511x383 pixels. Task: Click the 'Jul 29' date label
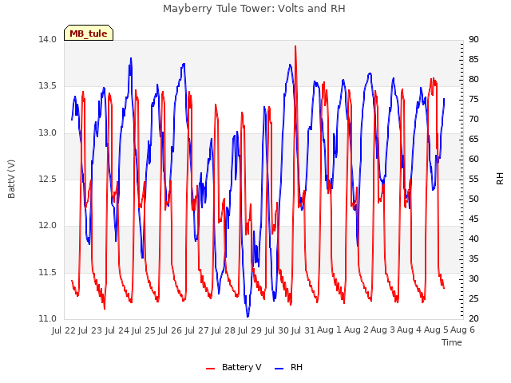coord(250,330)
